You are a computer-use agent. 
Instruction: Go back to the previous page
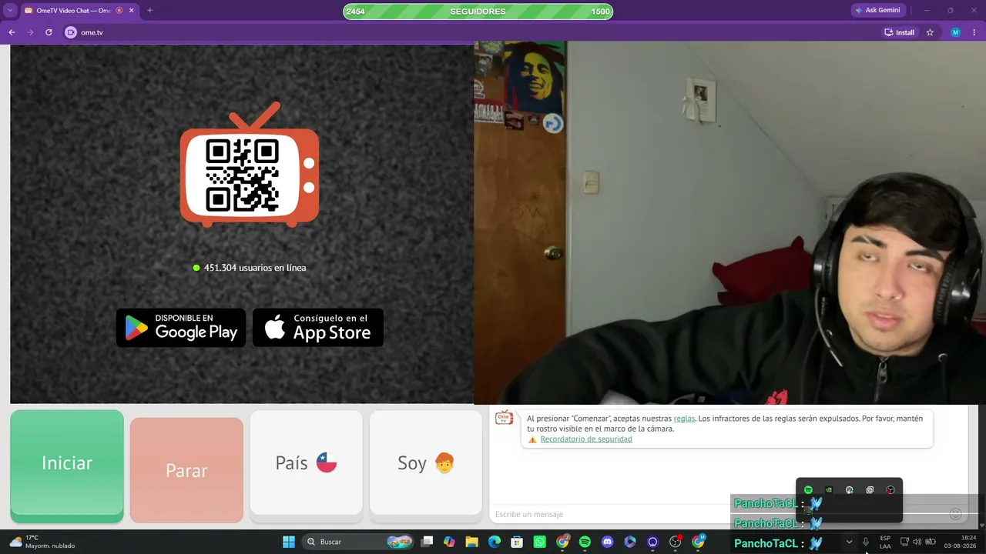click(12, 32)
